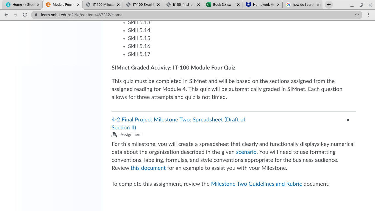Close the it100_final_pr tab
Screen dimensions: 375x211
tap(198, 5)
